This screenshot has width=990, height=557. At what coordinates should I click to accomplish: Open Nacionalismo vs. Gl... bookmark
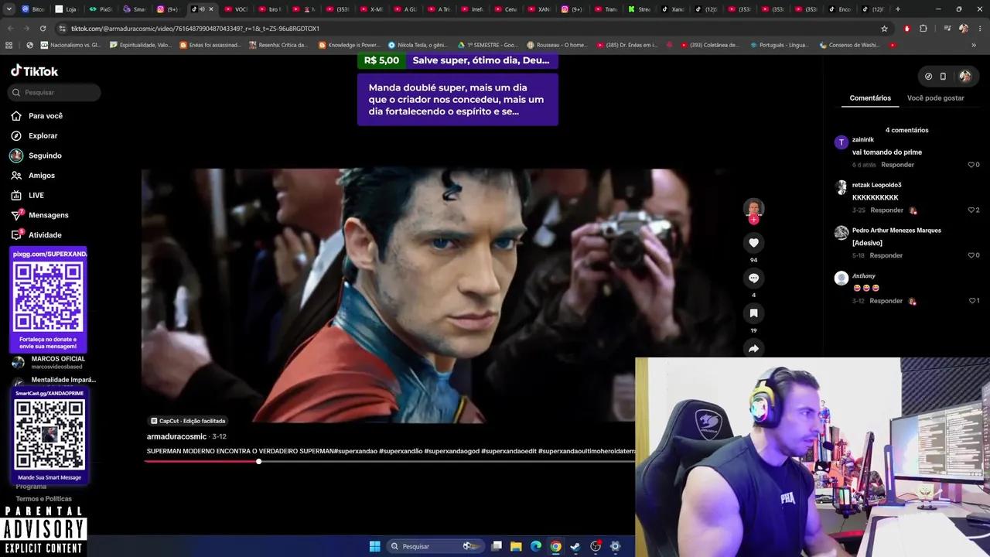tap(70, 45)
